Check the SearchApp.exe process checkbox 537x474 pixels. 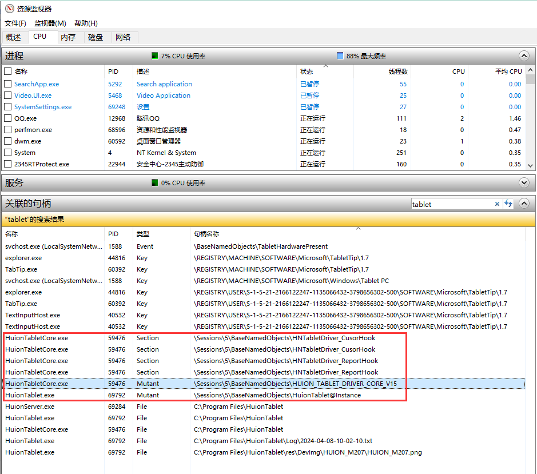(x=7, y=84)
